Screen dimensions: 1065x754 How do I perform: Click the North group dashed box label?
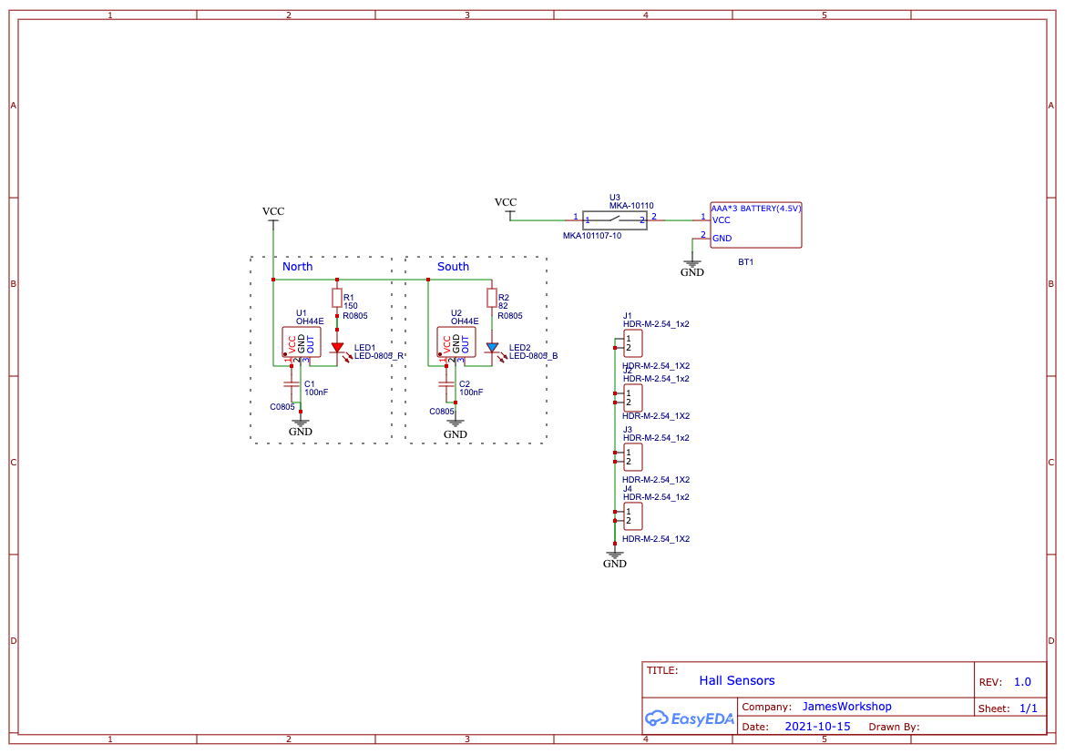[x=297, y=267]
